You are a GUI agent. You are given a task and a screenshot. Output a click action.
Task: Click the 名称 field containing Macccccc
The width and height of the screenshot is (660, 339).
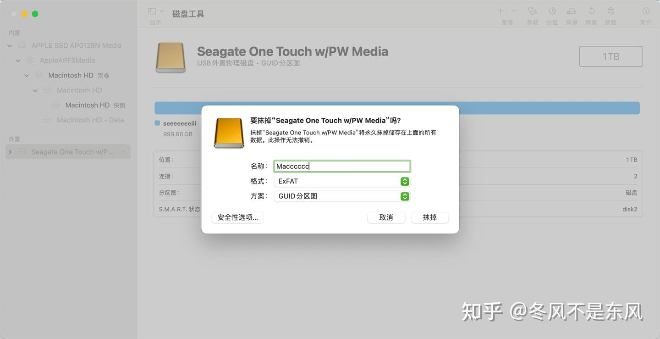(342, 166)
